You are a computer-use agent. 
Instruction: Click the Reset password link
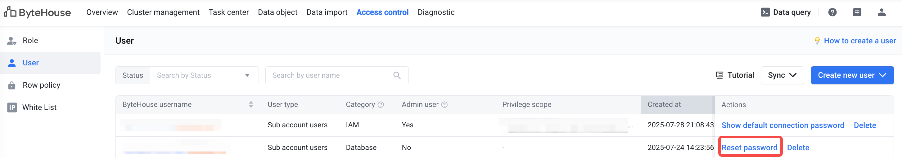pyautogui.click(x=749, y=147)
